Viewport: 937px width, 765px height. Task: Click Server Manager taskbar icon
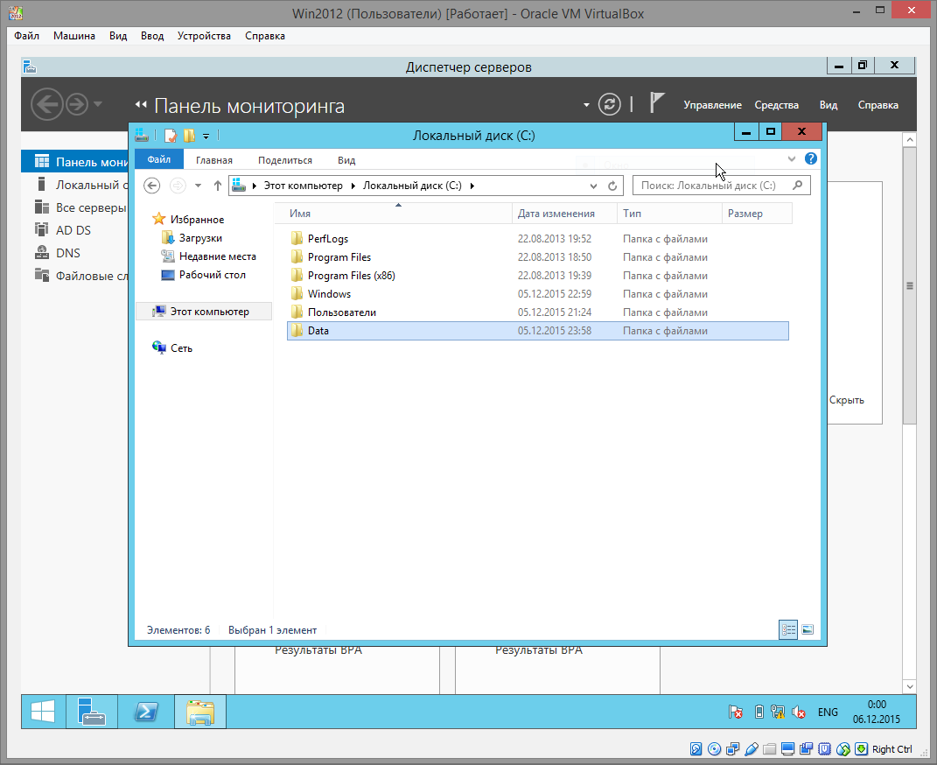point(92,712)
